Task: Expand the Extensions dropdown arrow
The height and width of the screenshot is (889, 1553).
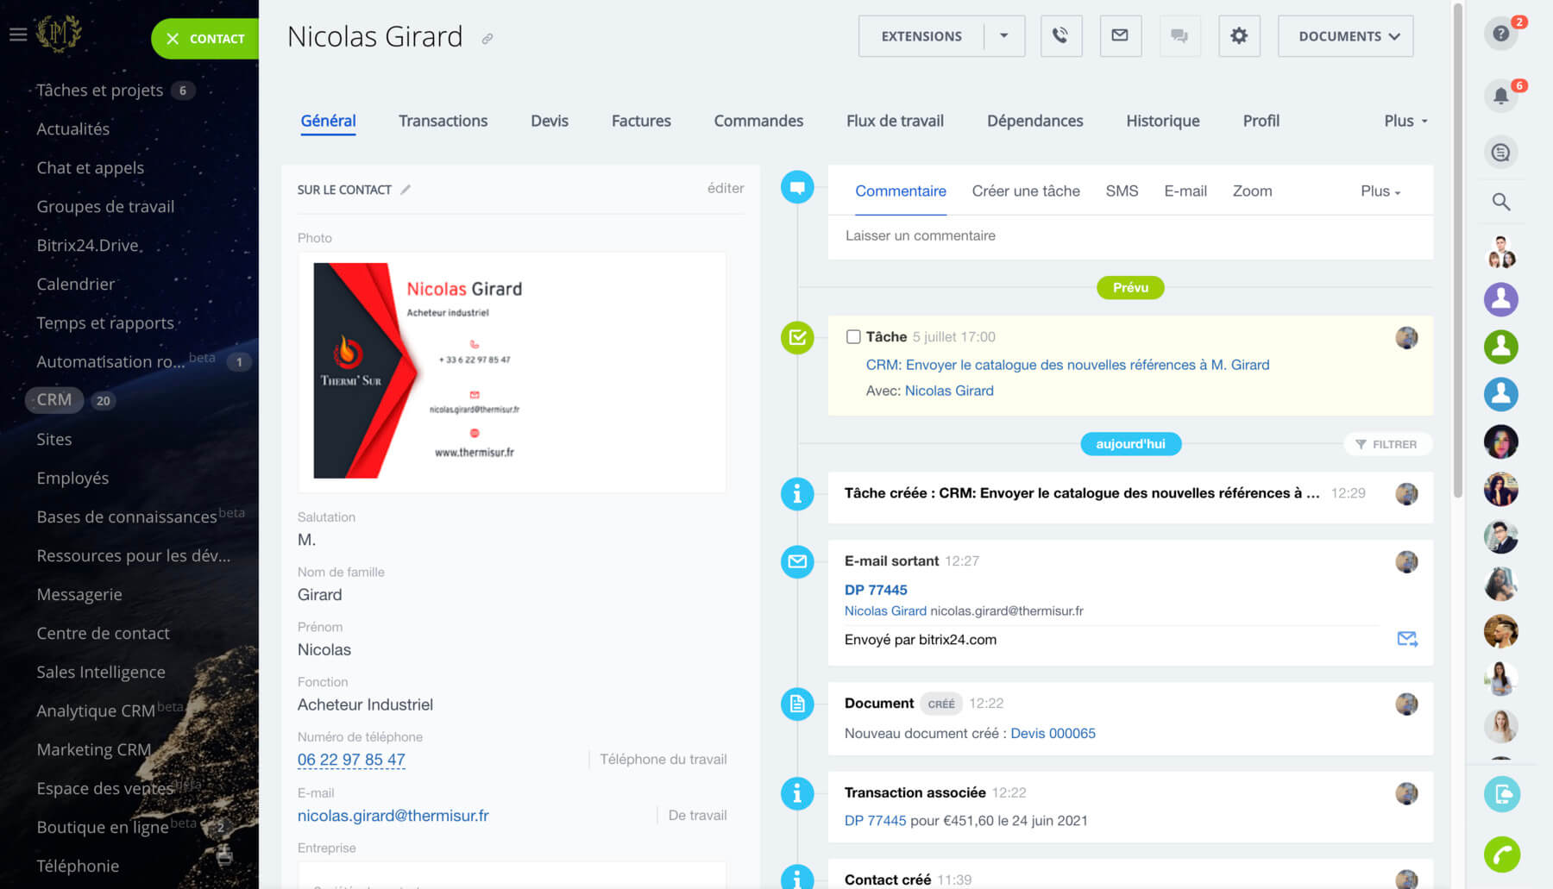Action: tap(1004, 36)
